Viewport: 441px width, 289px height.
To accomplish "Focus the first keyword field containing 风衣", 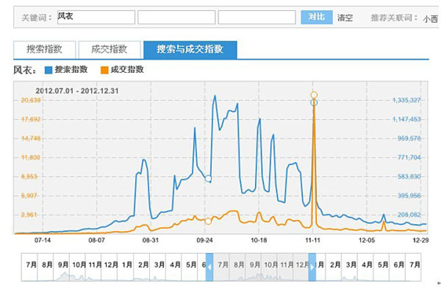I will tap(96, 17).
